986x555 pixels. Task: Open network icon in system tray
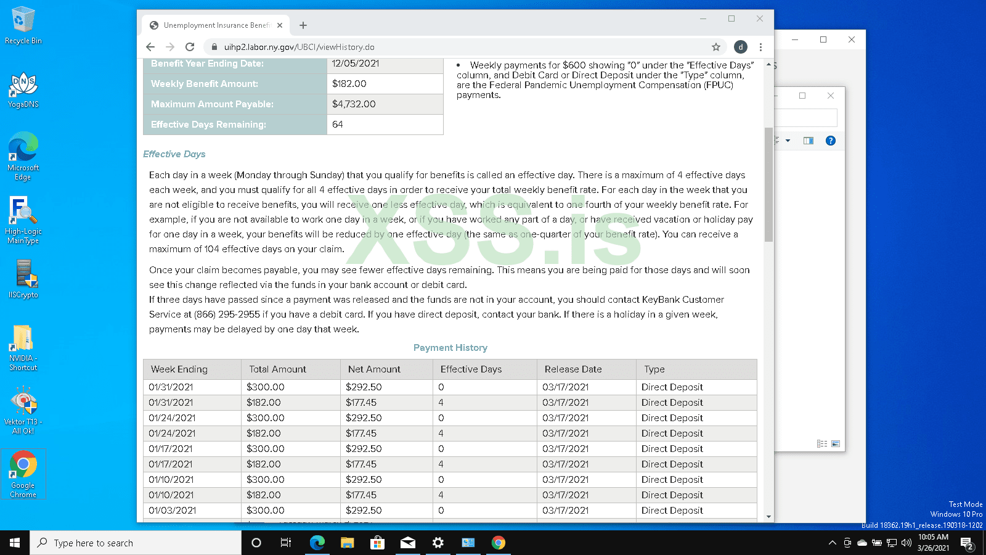tap(891, 543)
